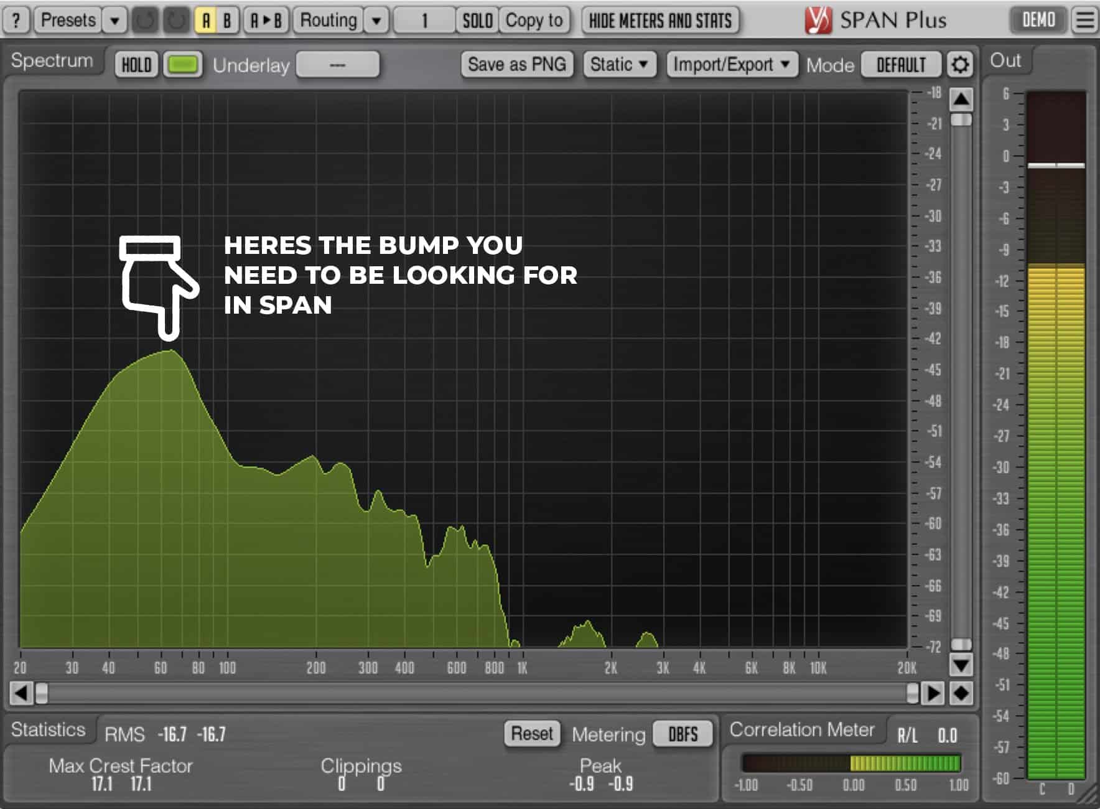Switch to state B

pyautogui.click(x=227, y=21)
